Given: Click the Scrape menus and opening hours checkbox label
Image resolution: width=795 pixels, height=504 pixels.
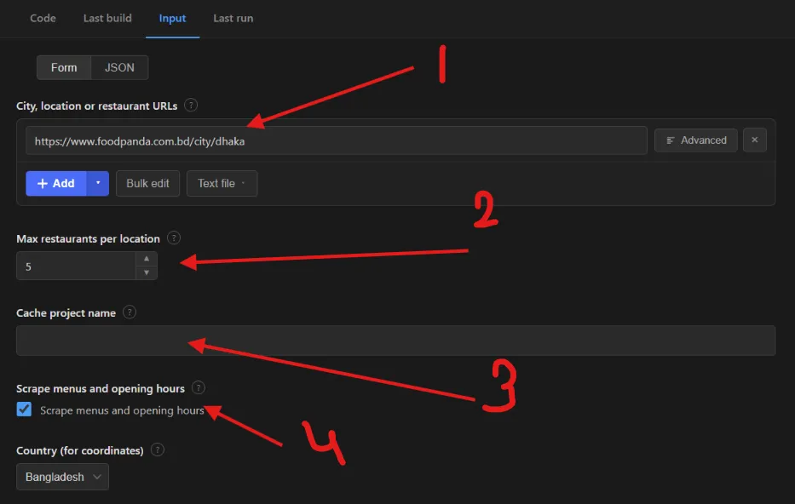Looking at the screenshot, I should tap(122, 410).
